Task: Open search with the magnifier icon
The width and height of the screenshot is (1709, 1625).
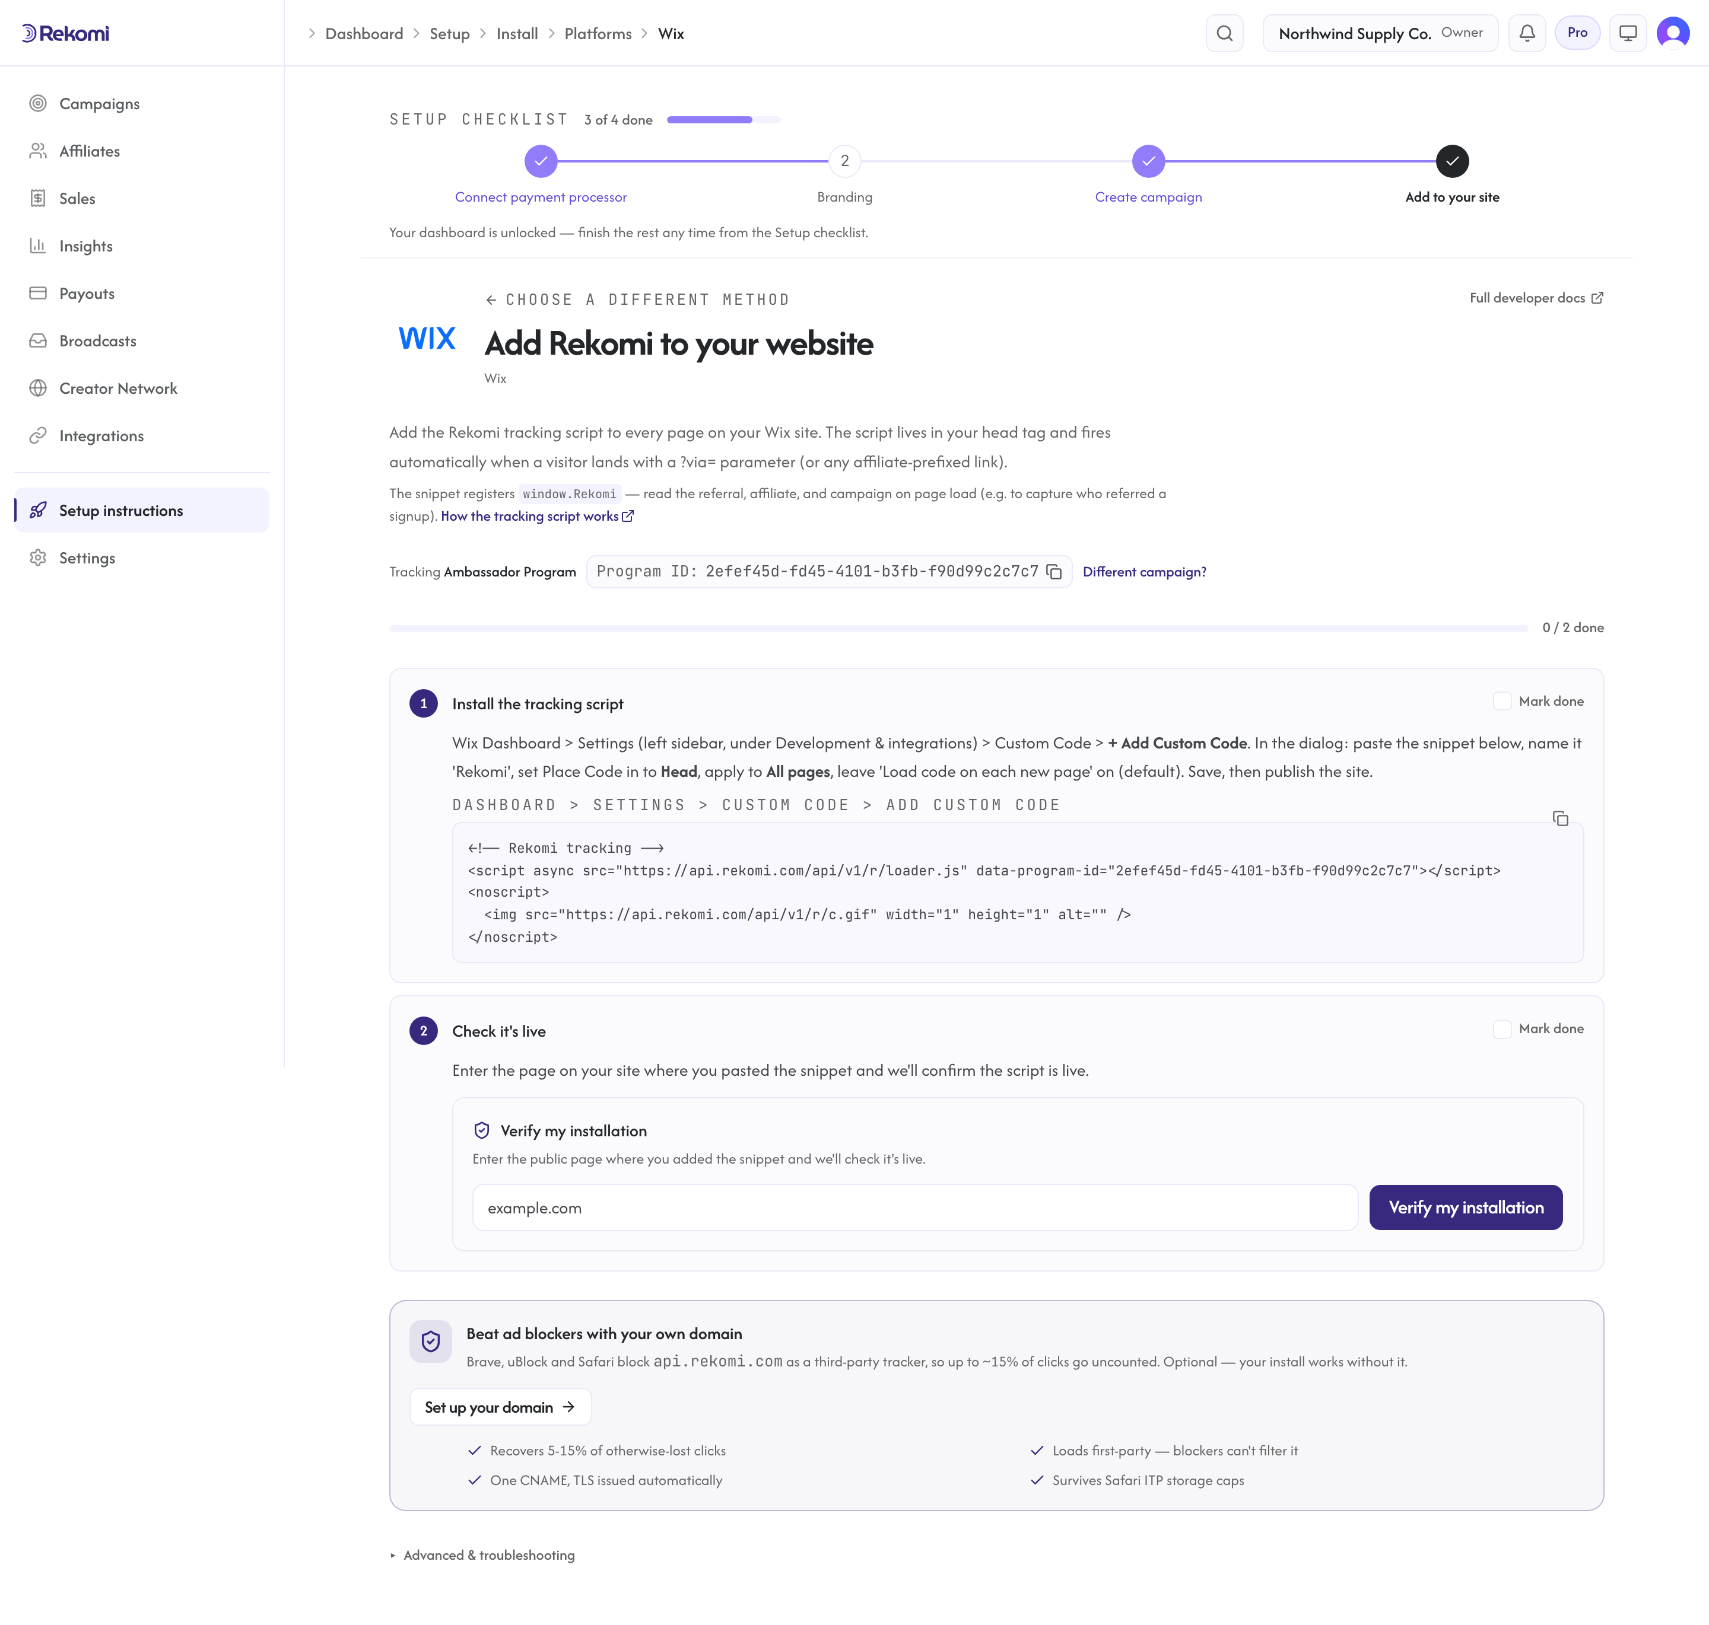Action: (1224, 33)
